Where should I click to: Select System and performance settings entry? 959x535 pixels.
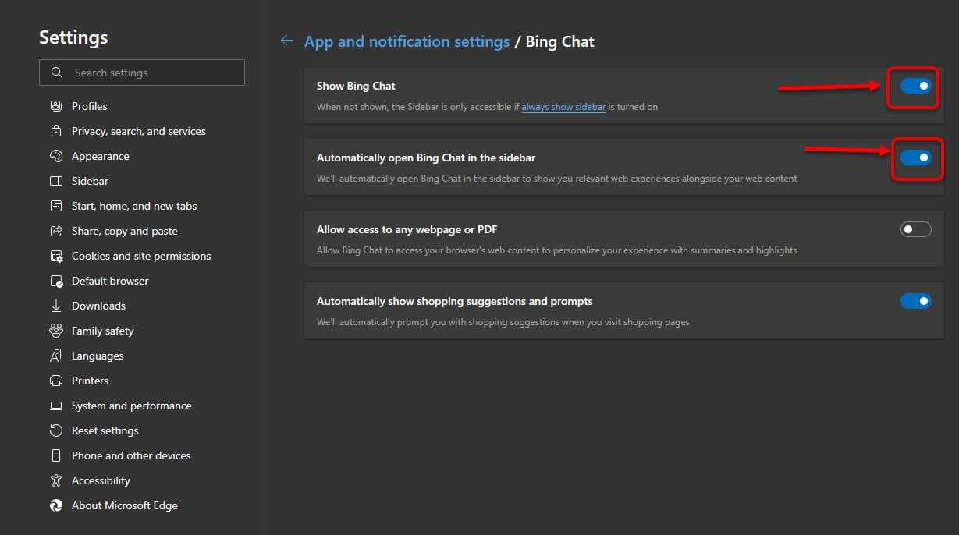[x=131, y=406]
